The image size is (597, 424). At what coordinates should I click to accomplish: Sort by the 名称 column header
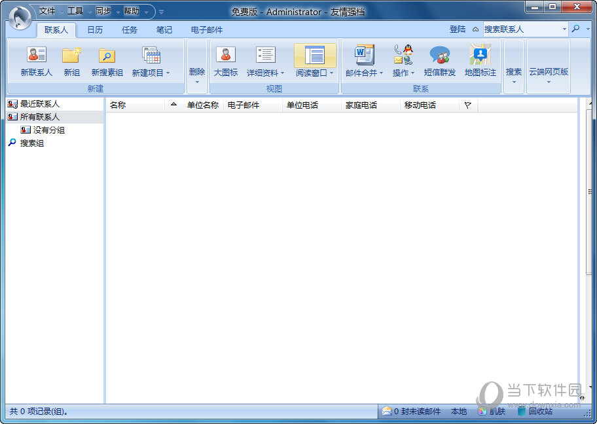(135, 105)
